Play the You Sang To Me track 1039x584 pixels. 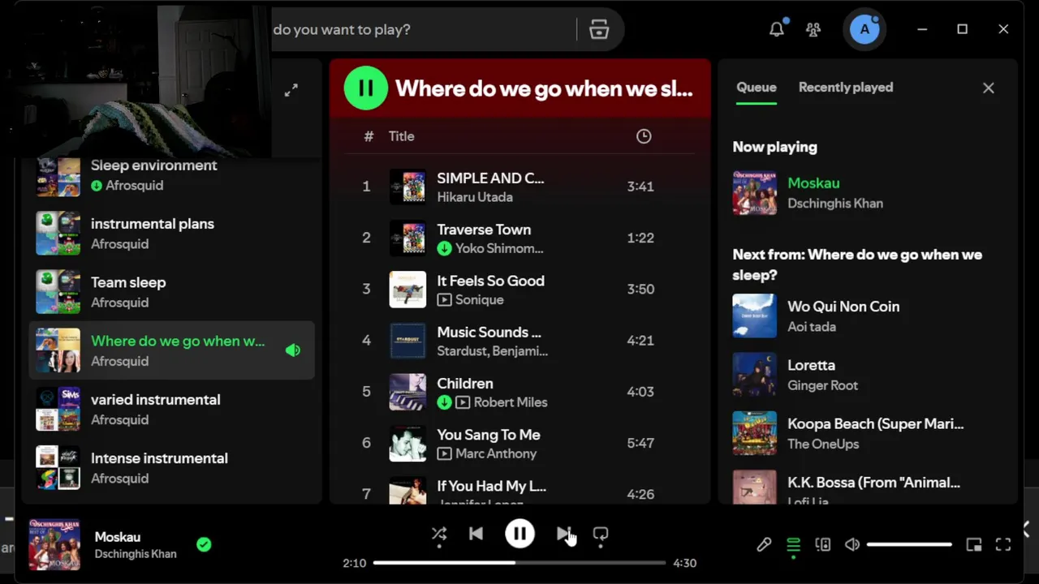click(x=519, y=443)
